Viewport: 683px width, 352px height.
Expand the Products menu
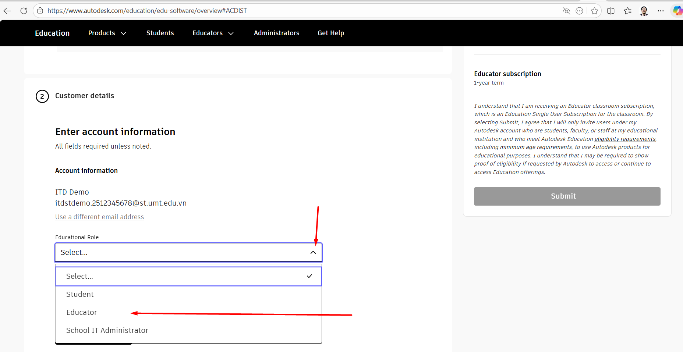(107, 33)
